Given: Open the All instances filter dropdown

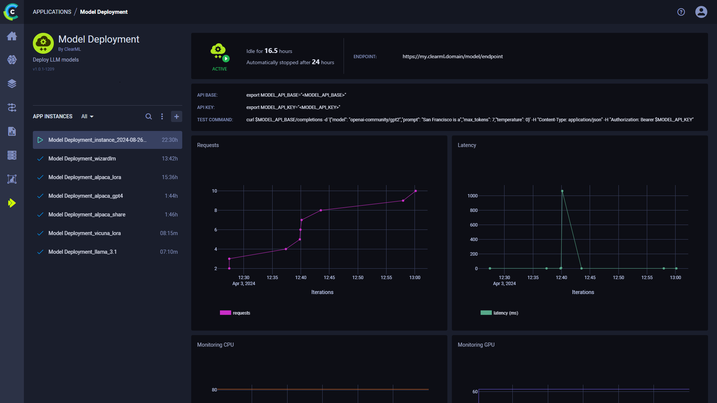Looking at the screenshot, I should click(x=87, y=116).
